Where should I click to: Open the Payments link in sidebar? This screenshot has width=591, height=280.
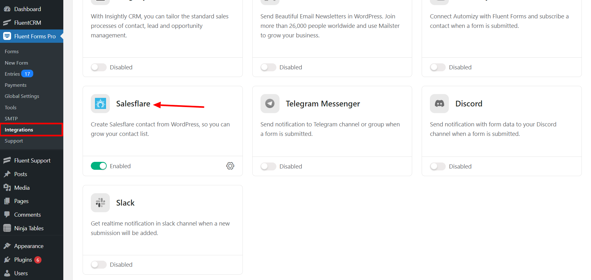pyautogui.click(x=16, y=85)
